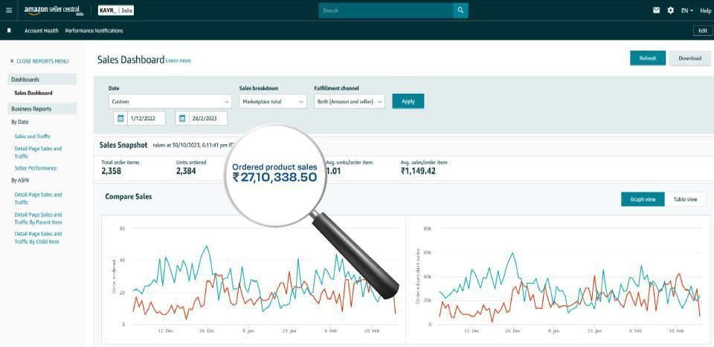Open the hamburger main menu icon
This screenshot has width=714, height=347.
point(10,10)
